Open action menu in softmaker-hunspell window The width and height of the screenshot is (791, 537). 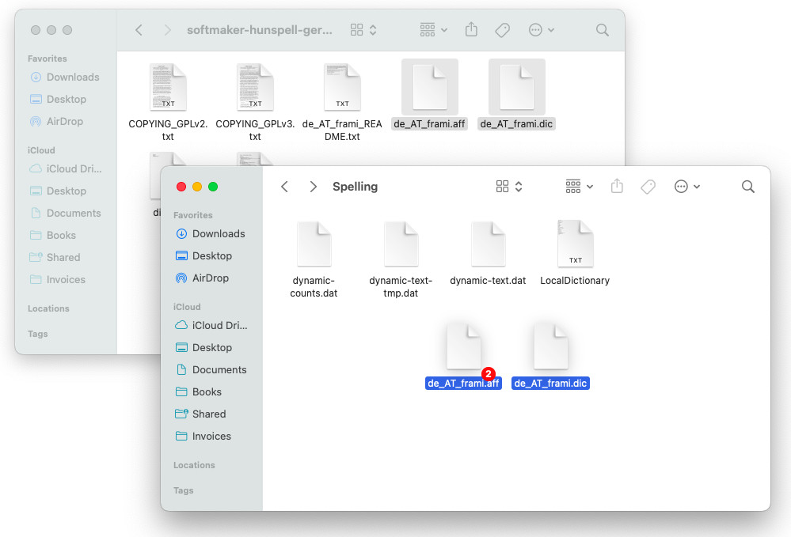542,30
